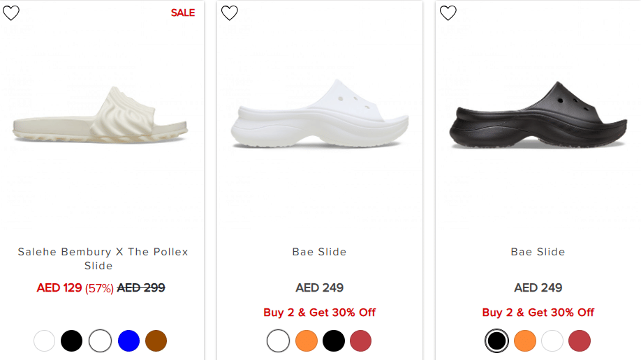This screenshot has height=360, width=641.
Task: Pick the orange swatch on the black Bae Slide
Action: [525, 340]
